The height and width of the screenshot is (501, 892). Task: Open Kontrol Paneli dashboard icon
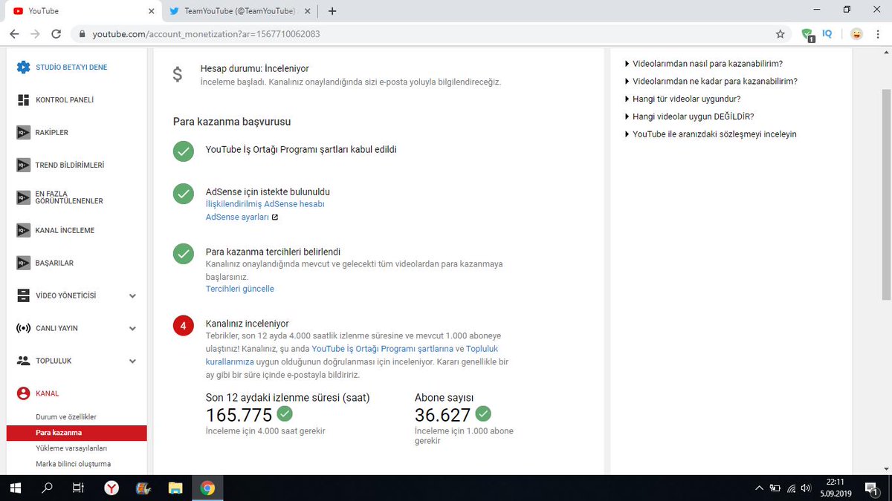point(23,99)
